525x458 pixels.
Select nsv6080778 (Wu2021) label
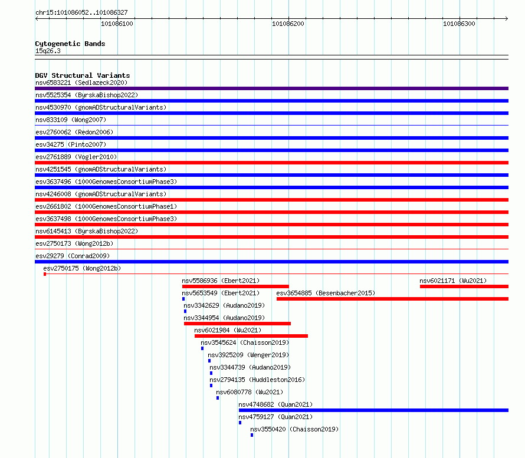tap(250, 392)
